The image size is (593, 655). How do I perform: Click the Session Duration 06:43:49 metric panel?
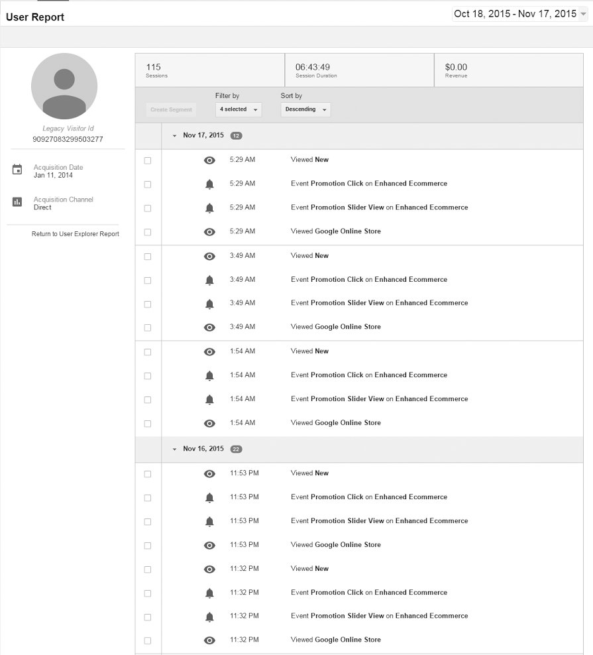[358, 70]
